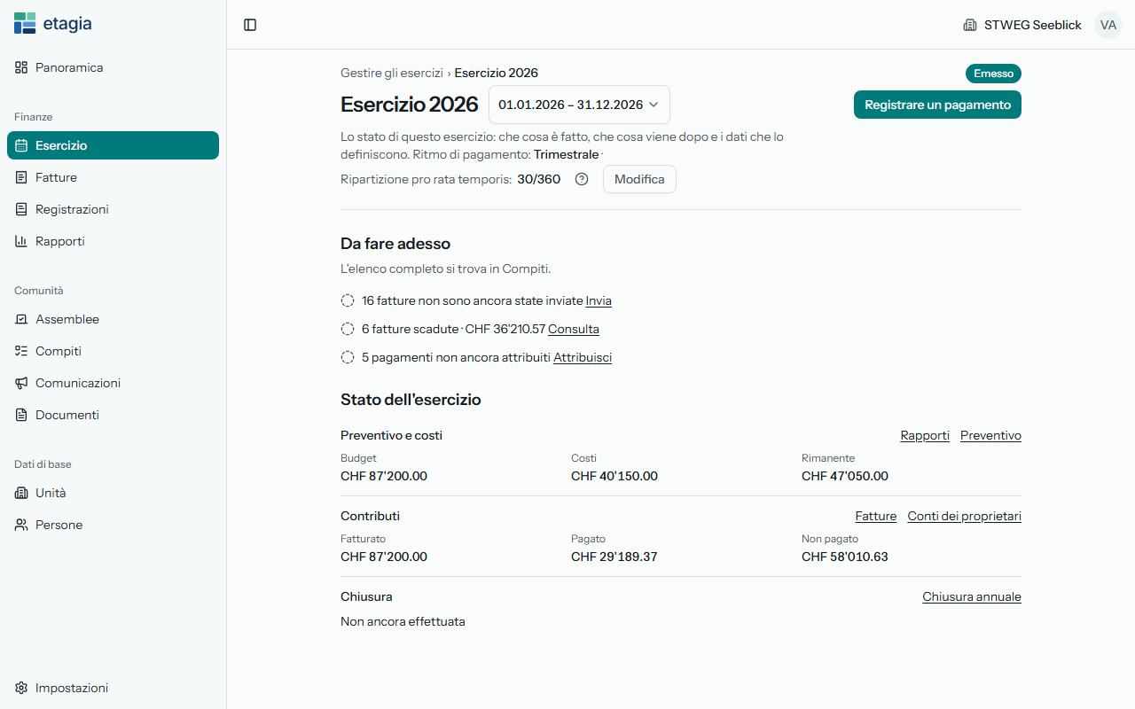Open Assemblee in the sidebar
The width and height of the screenshot is (1135, 709).
[x=113, y=319]
